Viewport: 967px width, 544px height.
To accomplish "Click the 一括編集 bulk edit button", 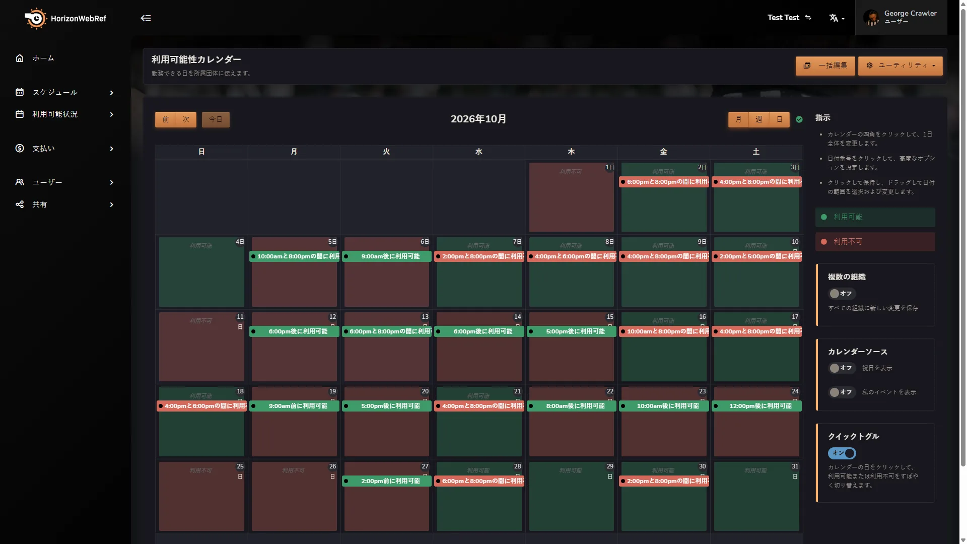I will pyautogui.click(x=825, y=66).
